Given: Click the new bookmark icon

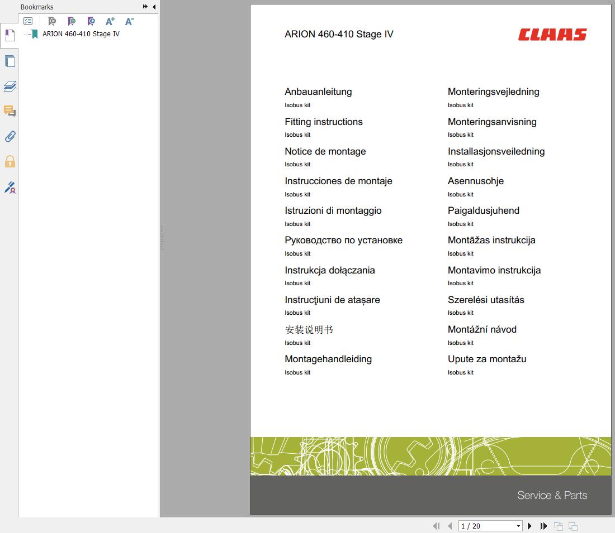Looking at the screenshot, I should click(72, 21).
